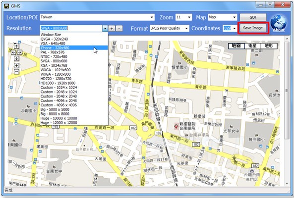The height and width of the screenshot is (198, 294).
Task: Choose WXGA - 1280x800 from the list
Action: [x=74, y=74]
